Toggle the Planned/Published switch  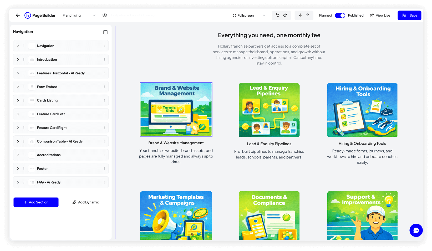click(x=340, y=16)
